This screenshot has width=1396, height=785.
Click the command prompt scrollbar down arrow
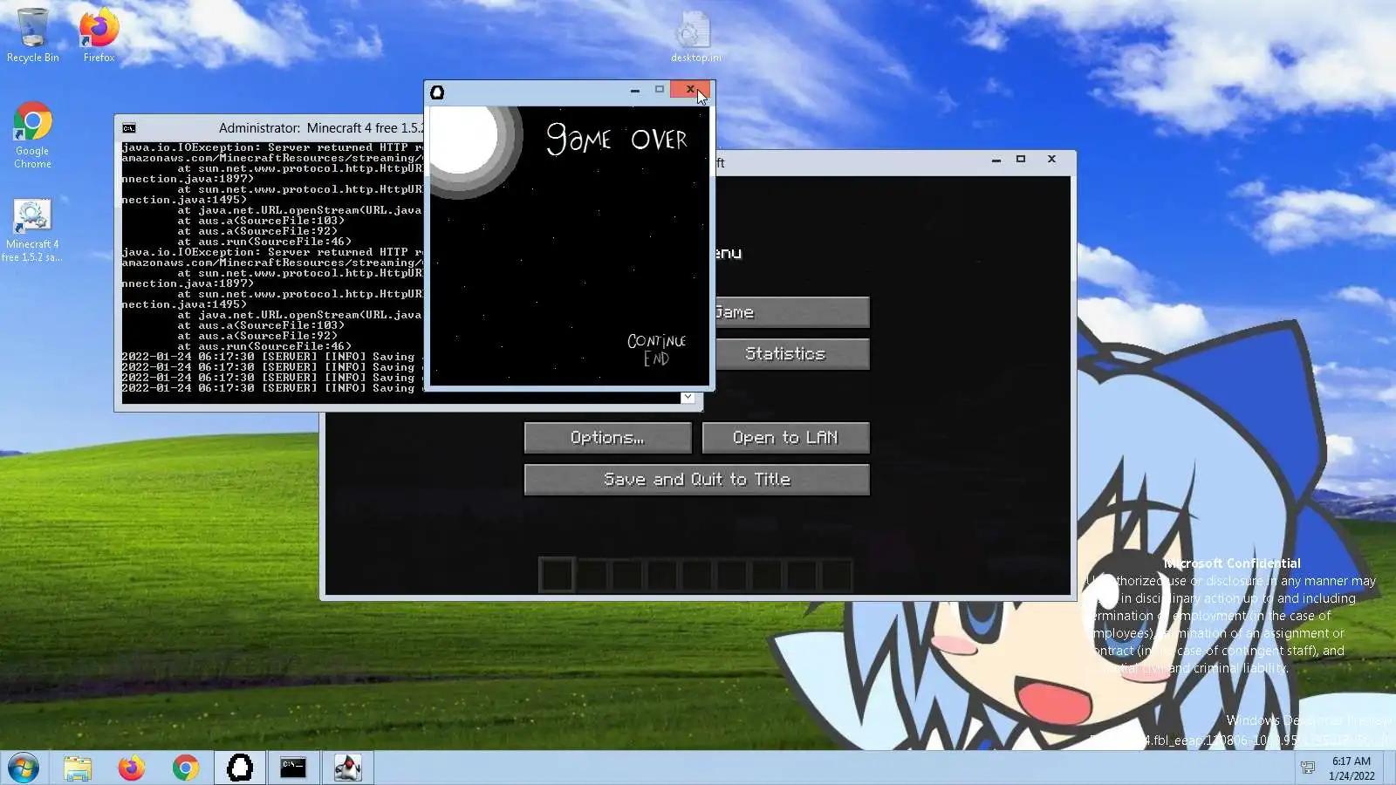point(688,398)
